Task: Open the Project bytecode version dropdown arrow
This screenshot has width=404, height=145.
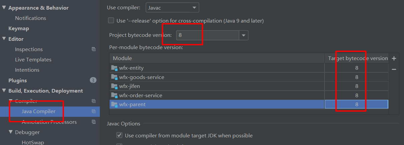Action: 243,35
